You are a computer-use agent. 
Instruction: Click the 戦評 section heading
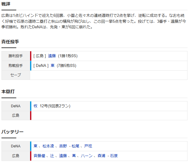[6, 4]
